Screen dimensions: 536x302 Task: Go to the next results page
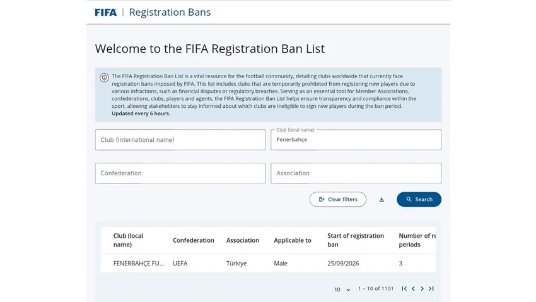(x=422, y=289)
